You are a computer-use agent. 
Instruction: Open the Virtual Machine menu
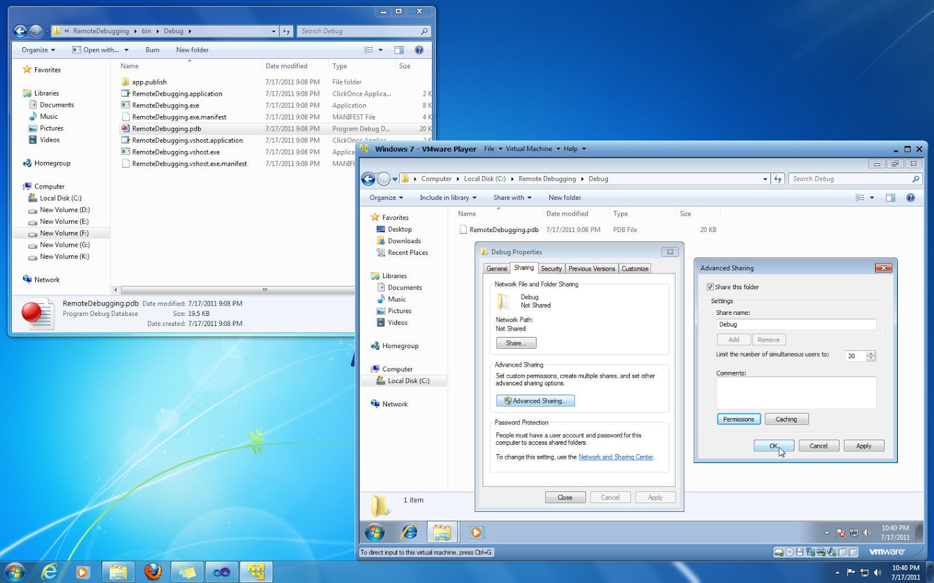[x=529, y=149]
